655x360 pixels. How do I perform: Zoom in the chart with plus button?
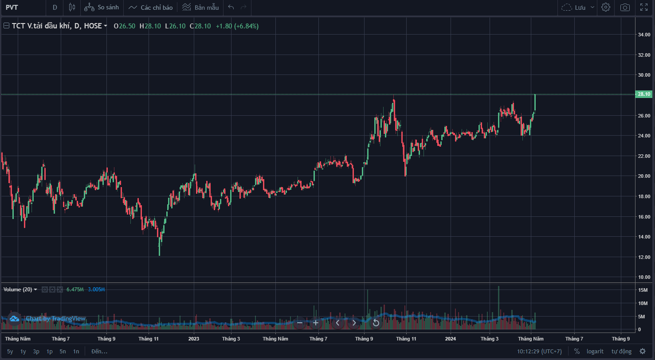click(316, 323)
